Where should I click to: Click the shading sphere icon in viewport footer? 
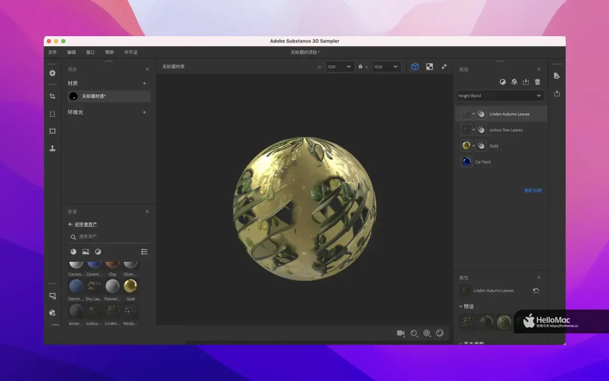440,333
